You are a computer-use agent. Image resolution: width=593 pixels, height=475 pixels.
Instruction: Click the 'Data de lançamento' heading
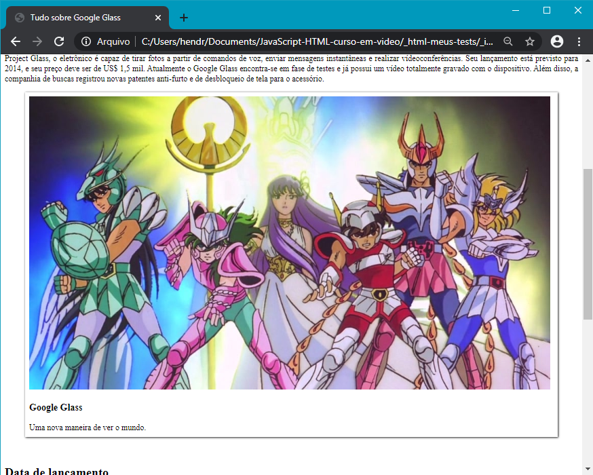click(56, 471)
